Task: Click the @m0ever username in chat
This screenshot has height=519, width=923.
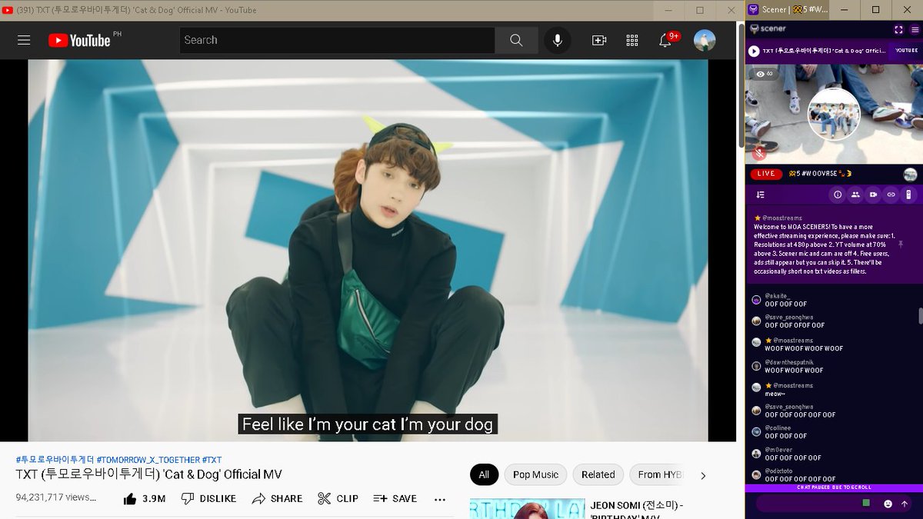Action: coord(778,450)
